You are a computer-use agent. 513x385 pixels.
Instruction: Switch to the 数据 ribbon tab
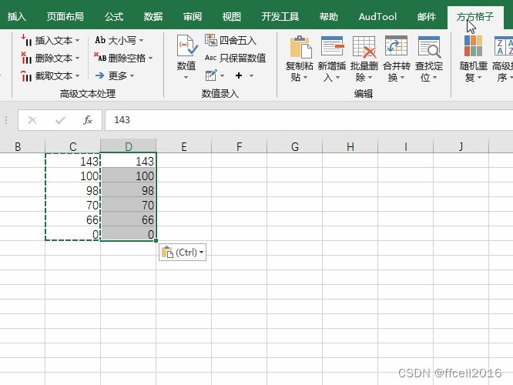153,16
